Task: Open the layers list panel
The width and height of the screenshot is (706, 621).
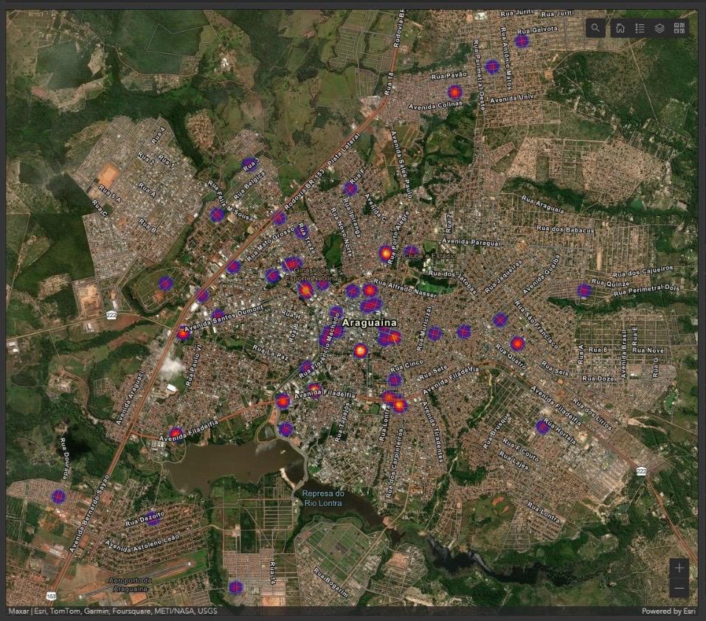Action: pos(660,28)
